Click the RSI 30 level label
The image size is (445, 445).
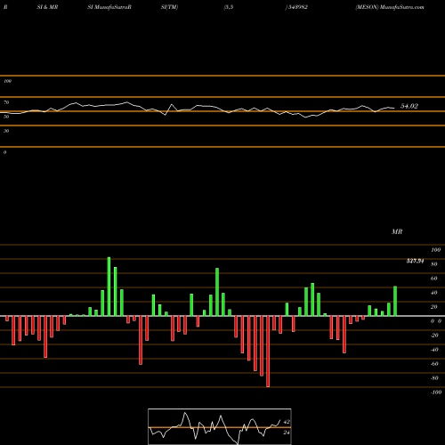point(6,131)
